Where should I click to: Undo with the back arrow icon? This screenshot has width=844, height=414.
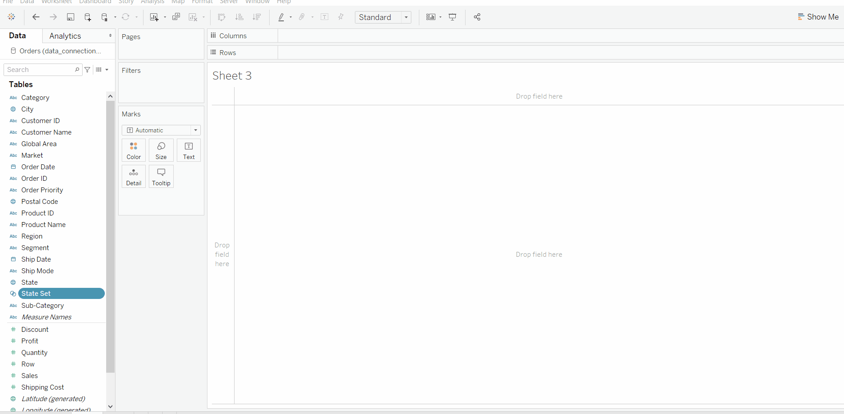[x=36, y=17]
